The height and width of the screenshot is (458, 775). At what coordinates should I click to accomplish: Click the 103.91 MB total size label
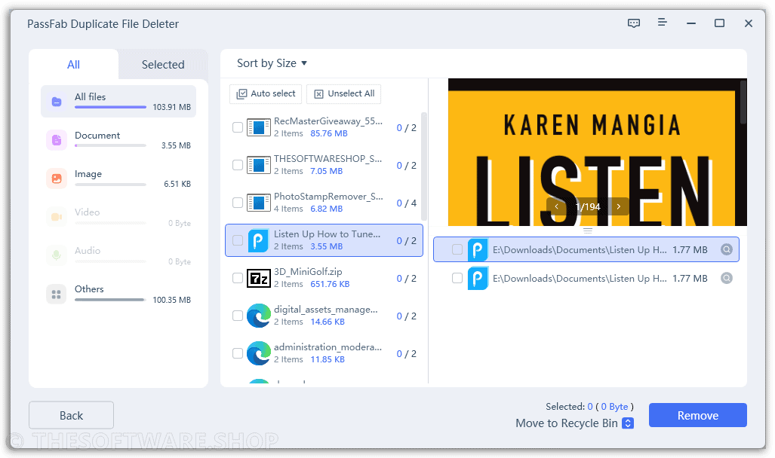[171, 107]
